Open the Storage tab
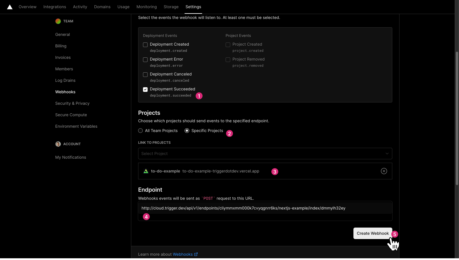459x260 pixels. [x=171, y=7]
